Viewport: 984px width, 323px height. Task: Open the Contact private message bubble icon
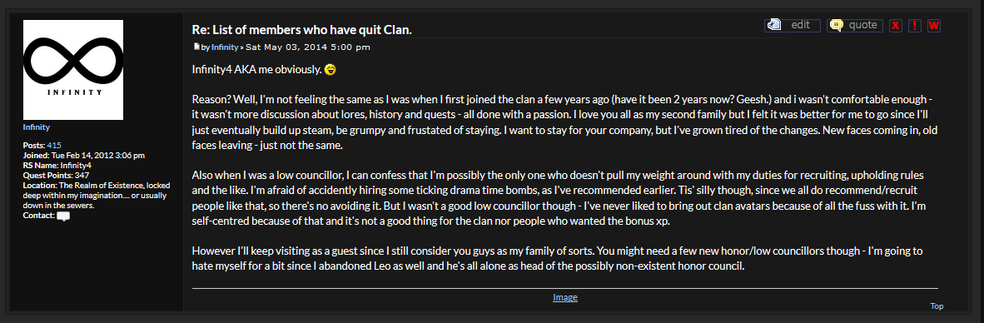63,216
